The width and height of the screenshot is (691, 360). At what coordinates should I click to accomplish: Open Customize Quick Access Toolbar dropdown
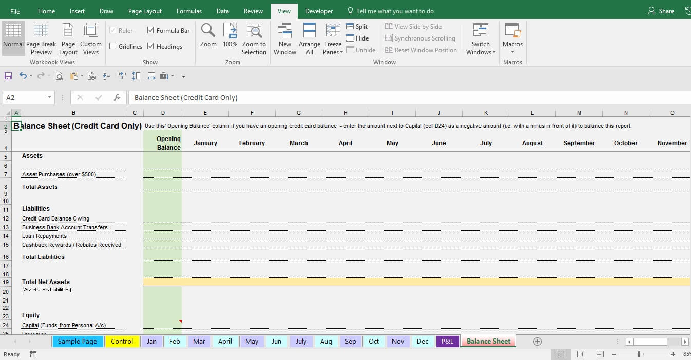coord(183,76)
